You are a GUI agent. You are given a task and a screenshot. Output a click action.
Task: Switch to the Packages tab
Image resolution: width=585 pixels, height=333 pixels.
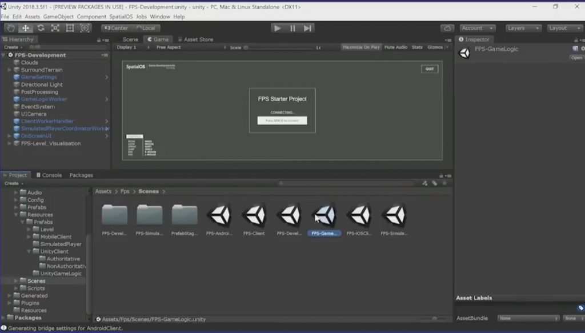(81, 175)
